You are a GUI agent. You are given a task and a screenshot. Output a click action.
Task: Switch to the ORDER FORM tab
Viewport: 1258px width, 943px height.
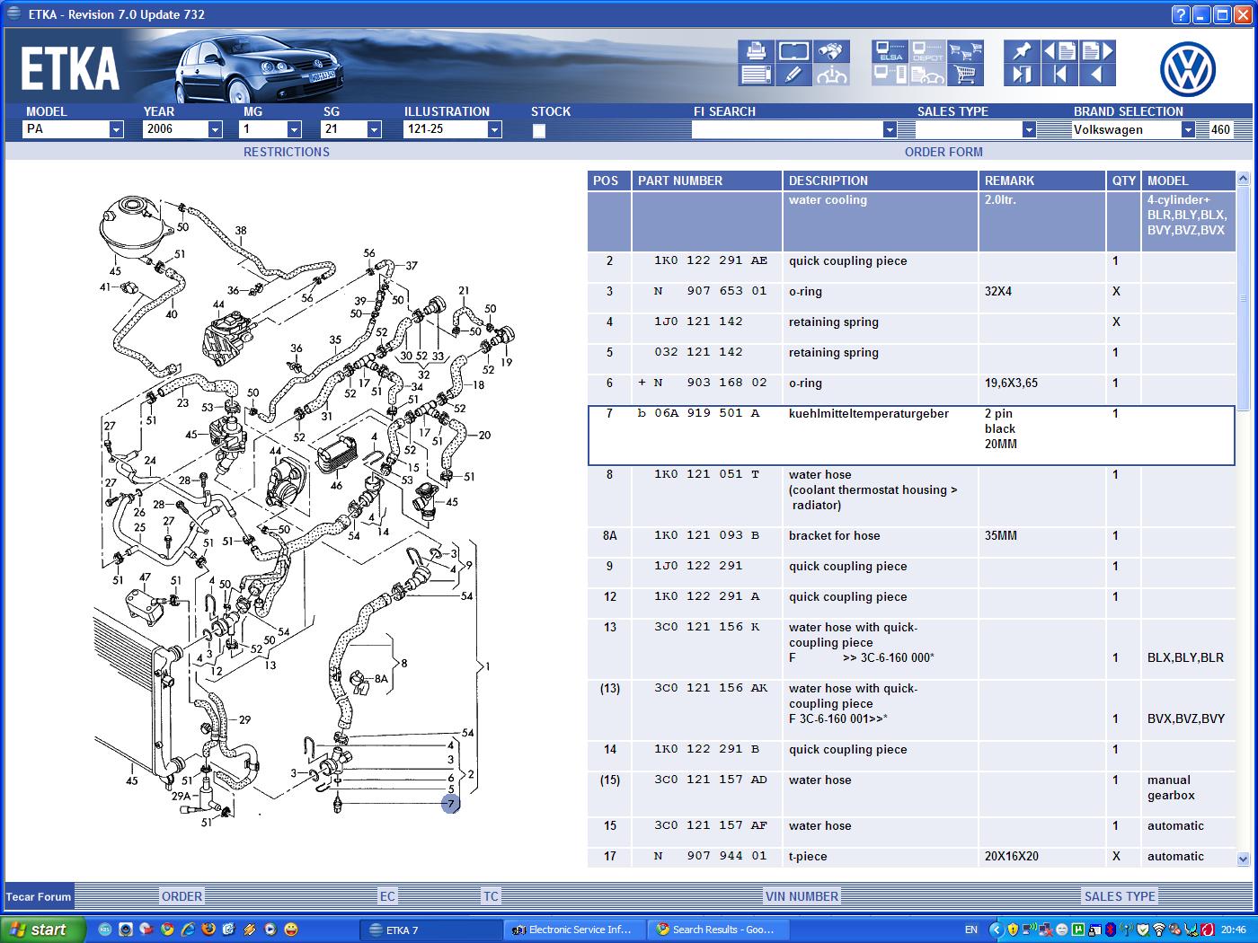943,152
